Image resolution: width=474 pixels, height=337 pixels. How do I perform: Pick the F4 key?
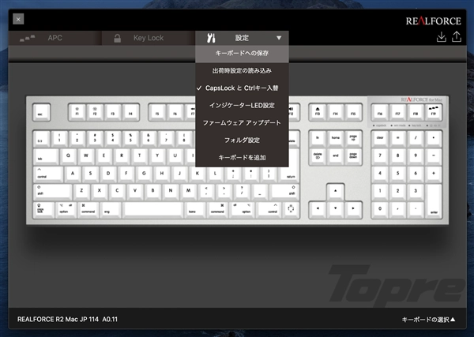point(130,112)
